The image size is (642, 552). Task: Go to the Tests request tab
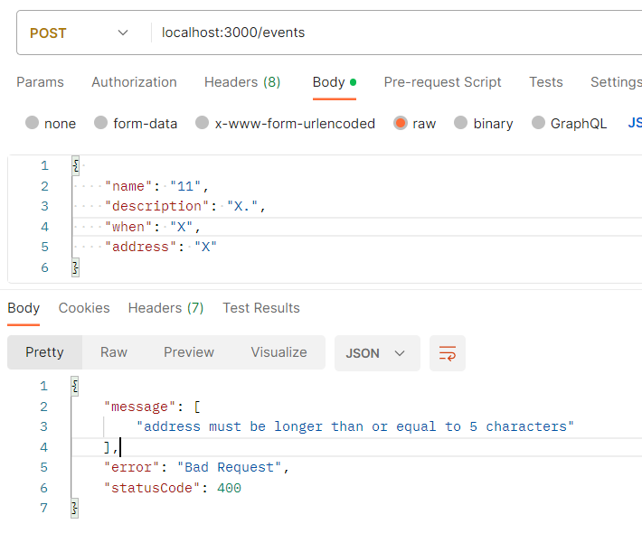tap(546, 82)
